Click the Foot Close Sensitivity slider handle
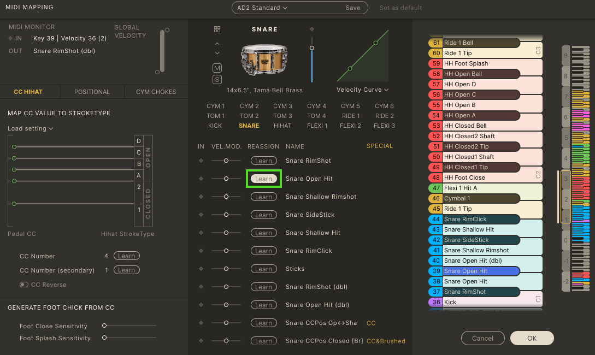This screenshot has width=595, height=355. [x=104, y=326]
